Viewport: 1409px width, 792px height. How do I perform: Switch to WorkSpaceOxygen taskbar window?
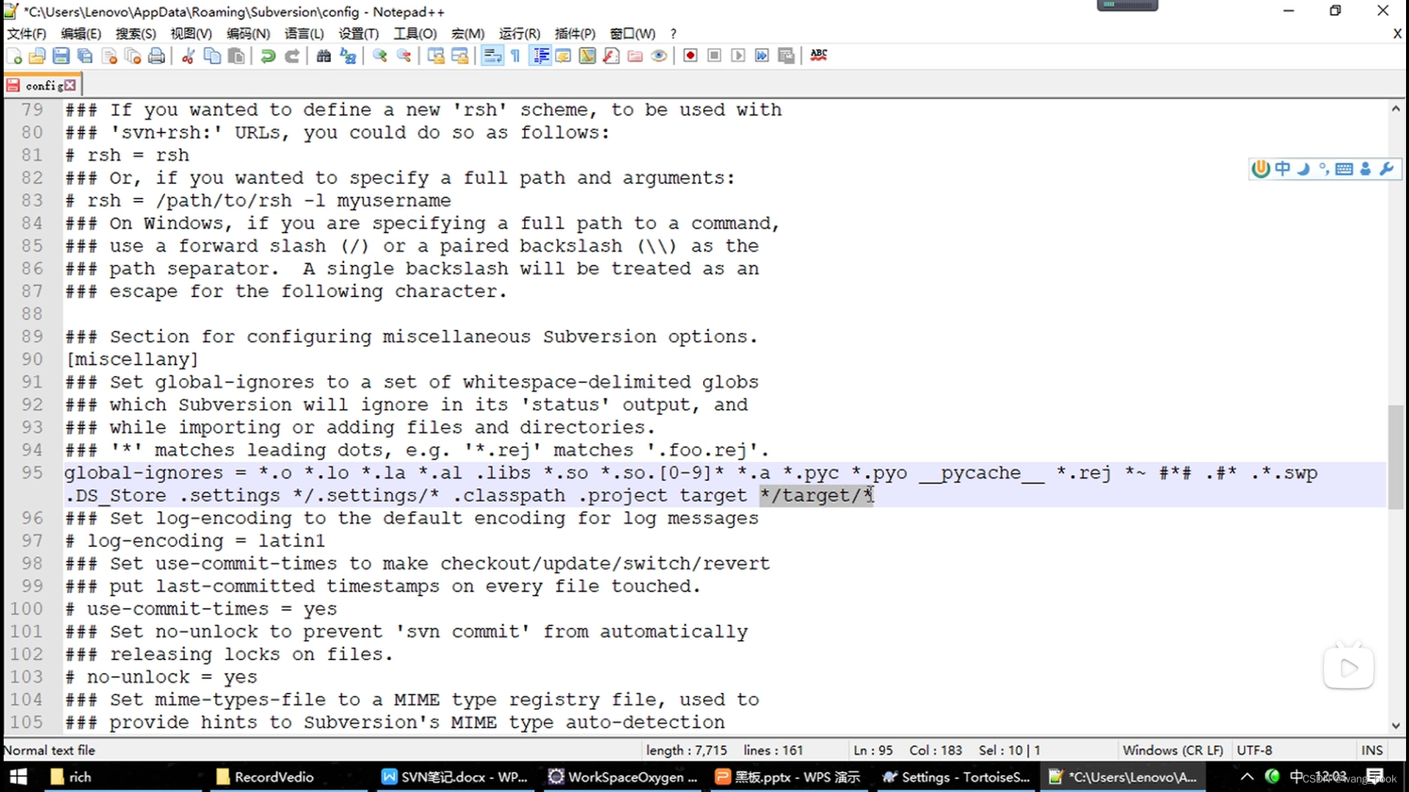point(624,777)
